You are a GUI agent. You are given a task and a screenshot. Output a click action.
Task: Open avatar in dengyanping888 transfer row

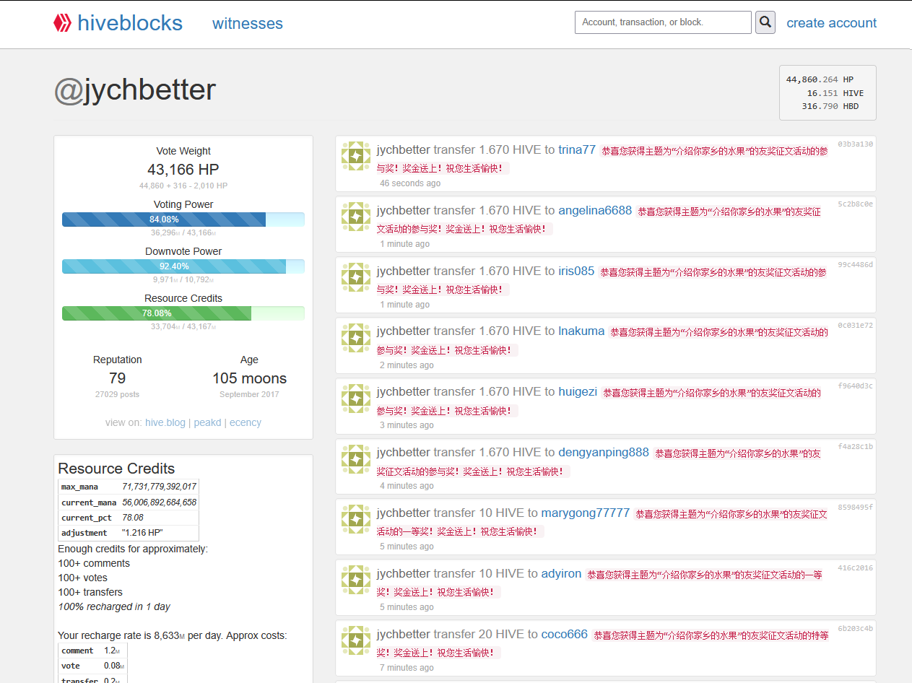coord(355,458)
